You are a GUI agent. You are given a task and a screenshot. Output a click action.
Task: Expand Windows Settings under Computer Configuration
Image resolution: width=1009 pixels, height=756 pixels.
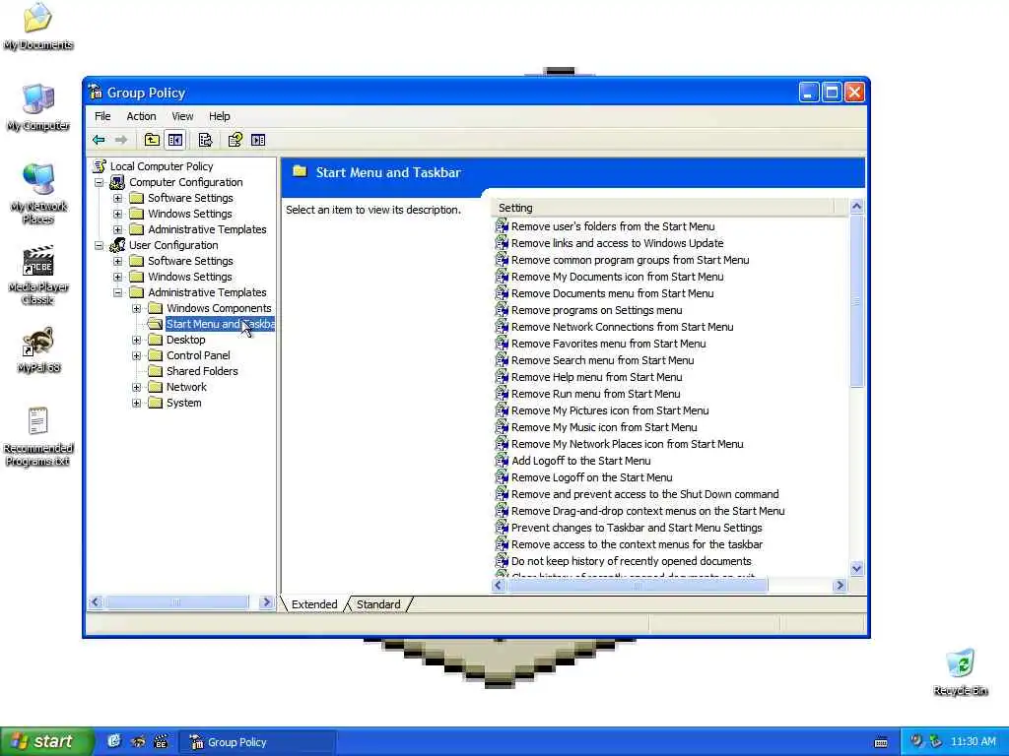[118, 214]
